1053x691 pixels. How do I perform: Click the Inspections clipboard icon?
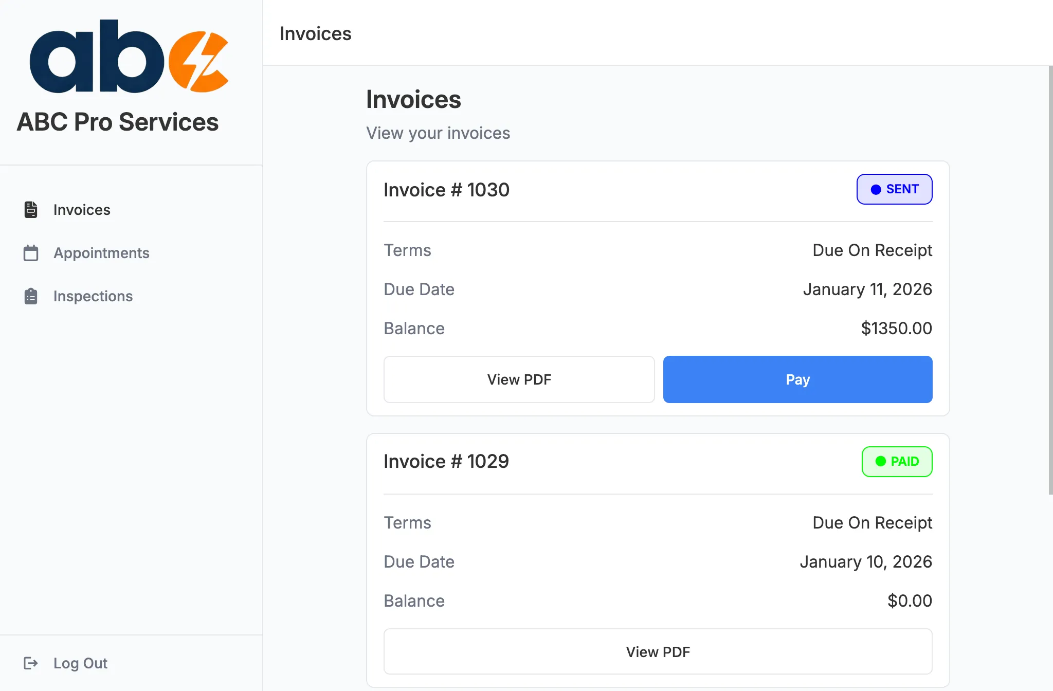[30, 296]
